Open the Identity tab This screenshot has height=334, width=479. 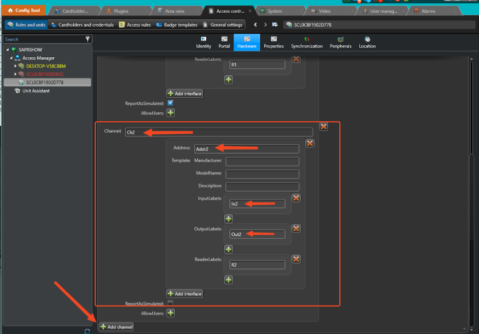[x=204, y=43]
